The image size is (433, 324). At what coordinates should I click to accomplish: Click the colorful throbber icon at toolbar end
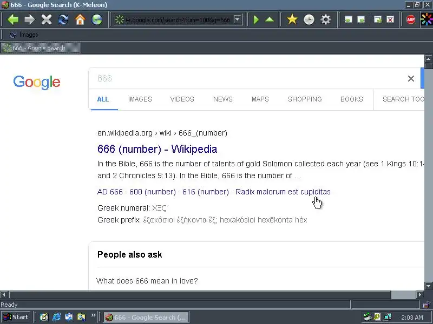click(x=427, y=19)
